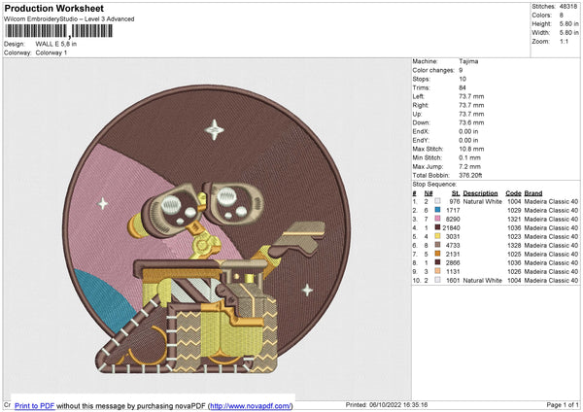Select stitch count 3031 in stop sequence
583x412 pixels.
click(453, 236)
